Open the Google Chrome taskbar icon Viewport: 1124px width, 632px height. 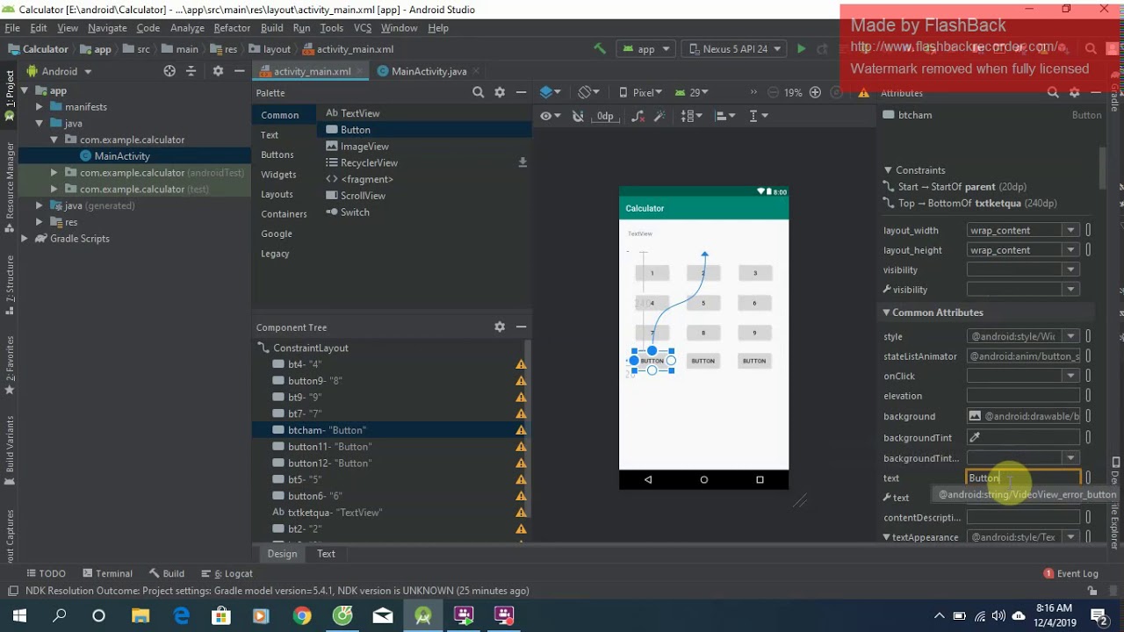(x=302, y=615)
